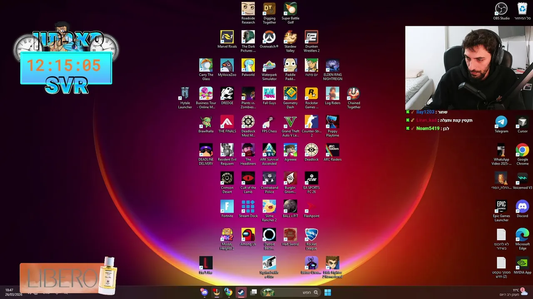Launch Counter-Strike 2 desktop icon
The height and width of the screenshot is (299, 533).
[x=311, y=126]
